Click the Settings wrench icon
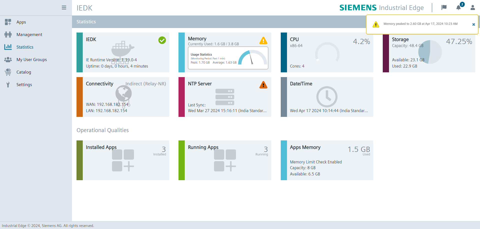The image size is (480, 229). [8, 85]
